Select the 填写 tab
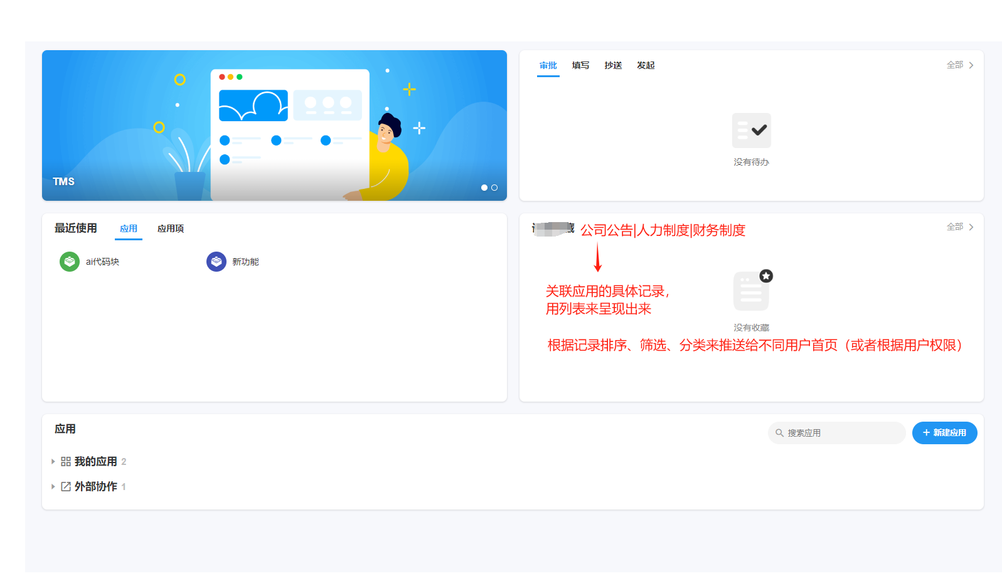The image size is (1002, 576). pyautogui.click(x=581, y=65)
